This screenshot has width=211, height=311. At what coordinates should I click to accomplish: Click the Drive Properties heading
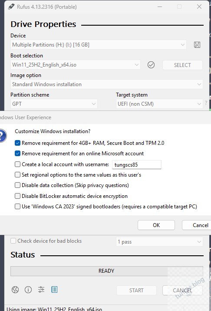click(x=43, y=24)
